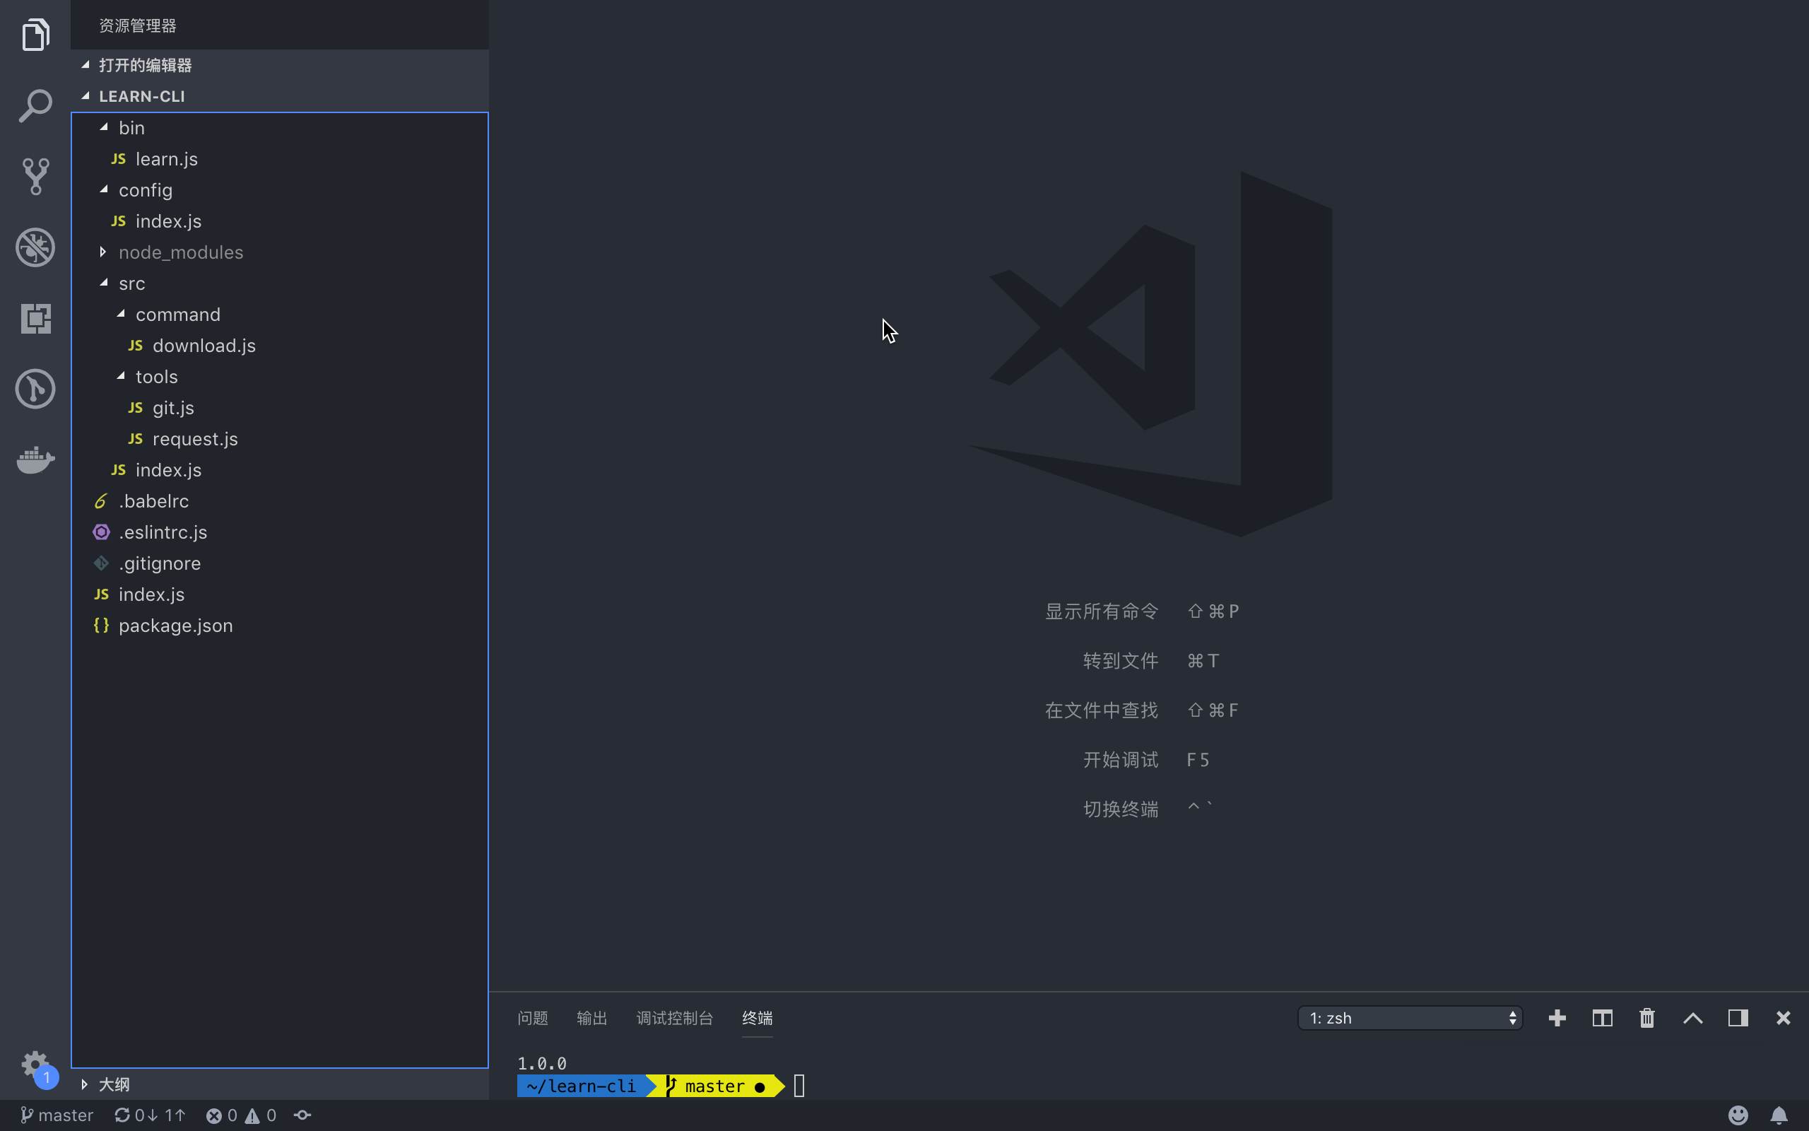Screen dimensions: 1809x1131
Task: Kill terminal with trash icon
Action: (1646, 1018)
